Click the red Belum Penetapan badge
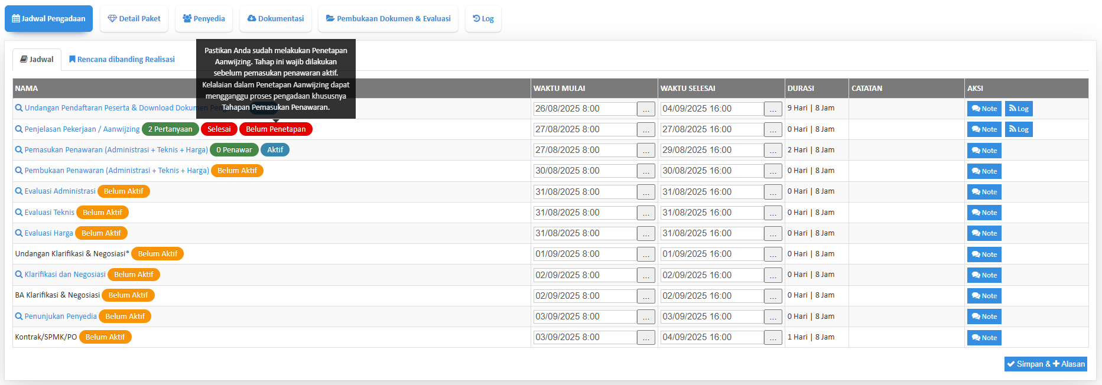1102x385 pixels. 275,129
